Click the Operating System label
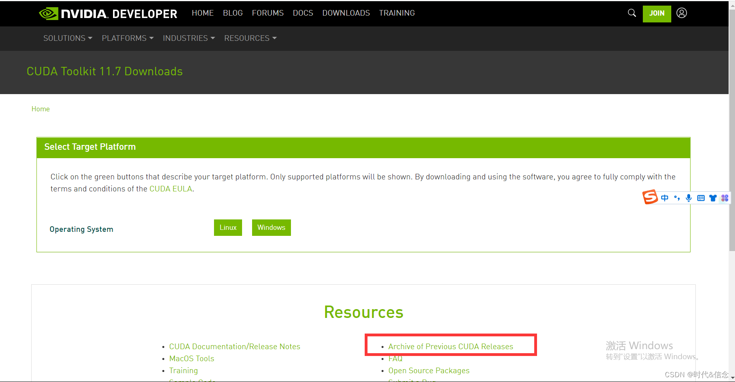The image size is (735, 382). [x=81, y=229]
